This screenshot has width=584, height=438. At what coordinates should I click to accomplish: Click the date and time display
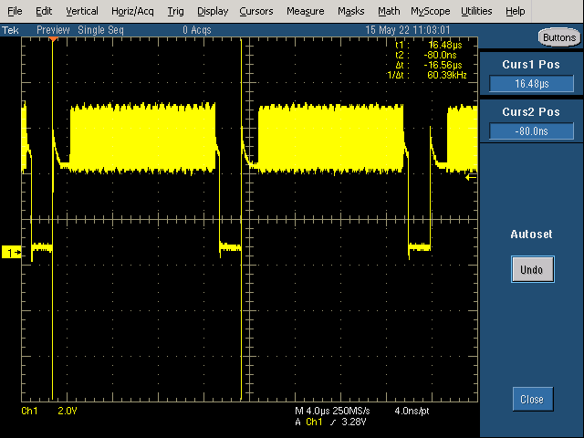(408, 30)
